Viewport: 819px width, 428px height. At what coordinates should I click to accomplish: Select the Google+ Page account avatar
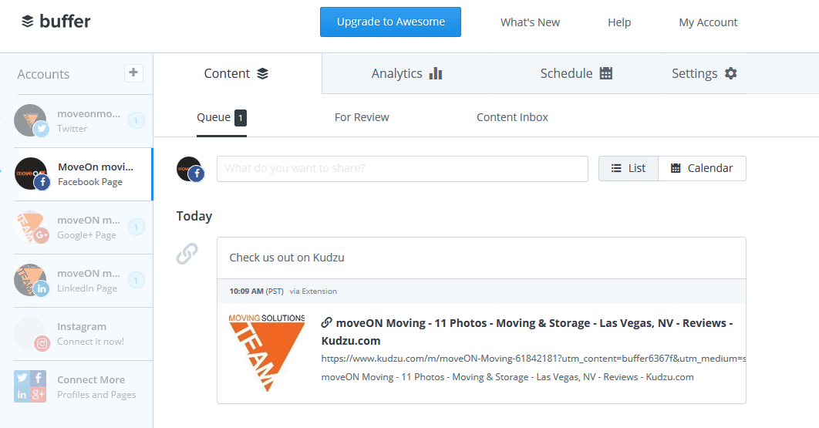click(x=31, y=227)
